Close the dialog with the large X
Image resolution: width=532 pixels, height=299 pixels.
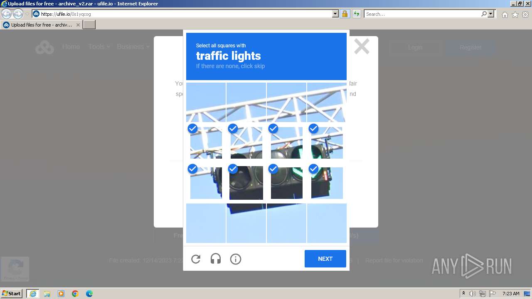click(362, 47)
